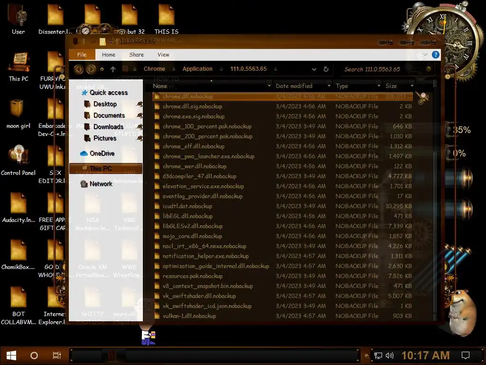Expand the ribbon with the chevron
This screenshot has height=365, width=486.
[425, 55]
